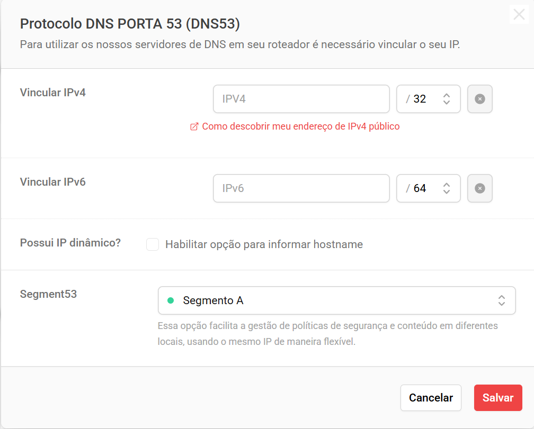
Task: Close the DNS53 dialog with the X icon
Action: (x=518, y=14)
